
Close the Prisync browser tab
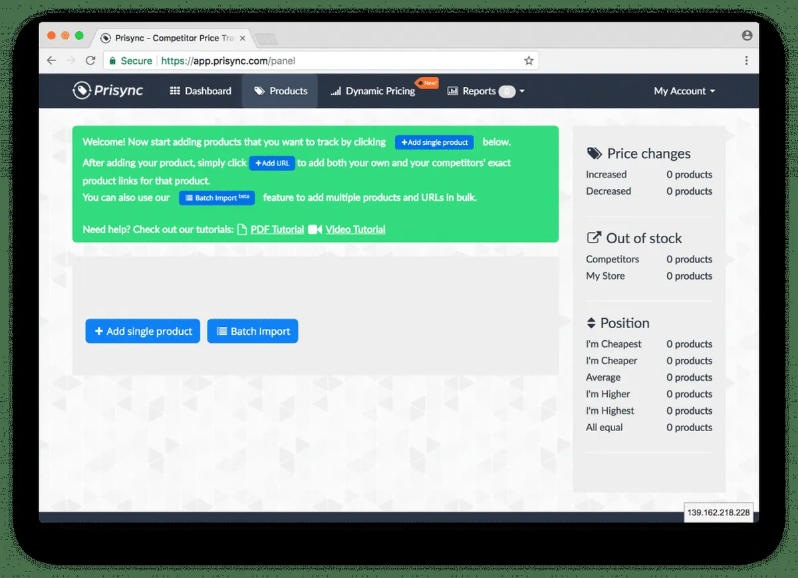(x=242, y=38)
